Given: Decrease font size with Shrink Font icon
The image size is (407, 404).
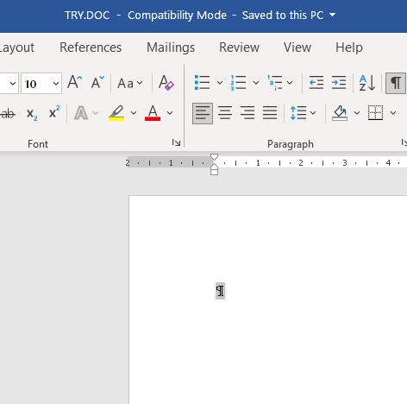Looking at the screenshot, I should tap(97, 83).
